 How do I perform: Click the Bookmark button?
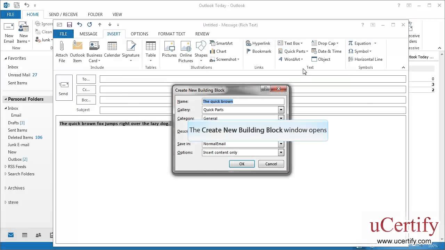(259, 51)
